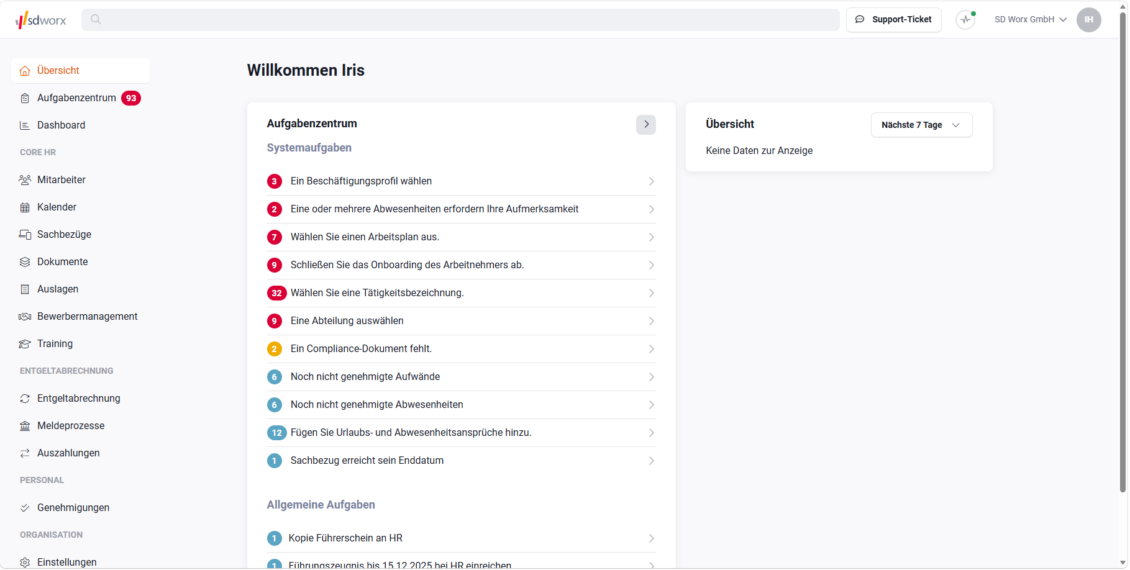Screen dimensions: 1130x570
Task: Click the Genehmigungen checkmark icon
Action: pos(25,508)
